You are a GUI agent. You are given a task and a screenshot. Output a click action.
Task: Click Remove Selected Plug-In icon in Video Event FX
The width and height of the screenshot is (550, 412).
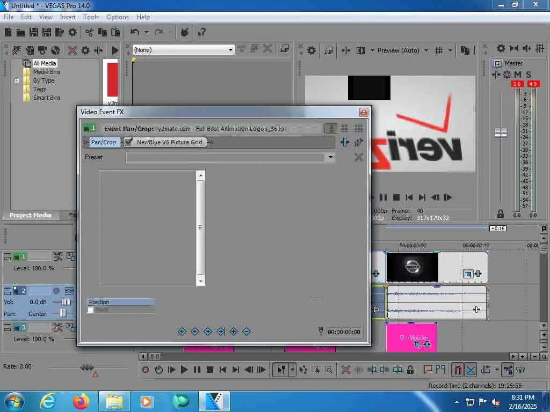pos(358,142)
